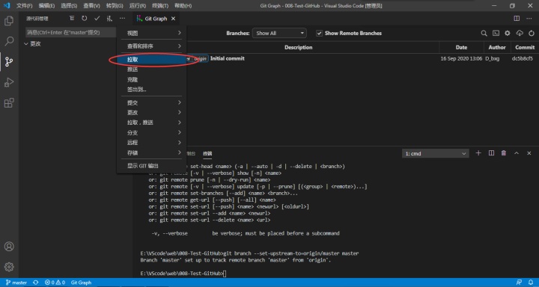The image size is (539, 287).
Task: Fetch from remotes cloud icon
Action: pyautogui.click(x=520, y=34)
